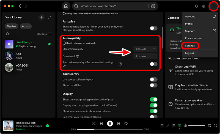Open Browse icon inside search bar

point(153,6)
